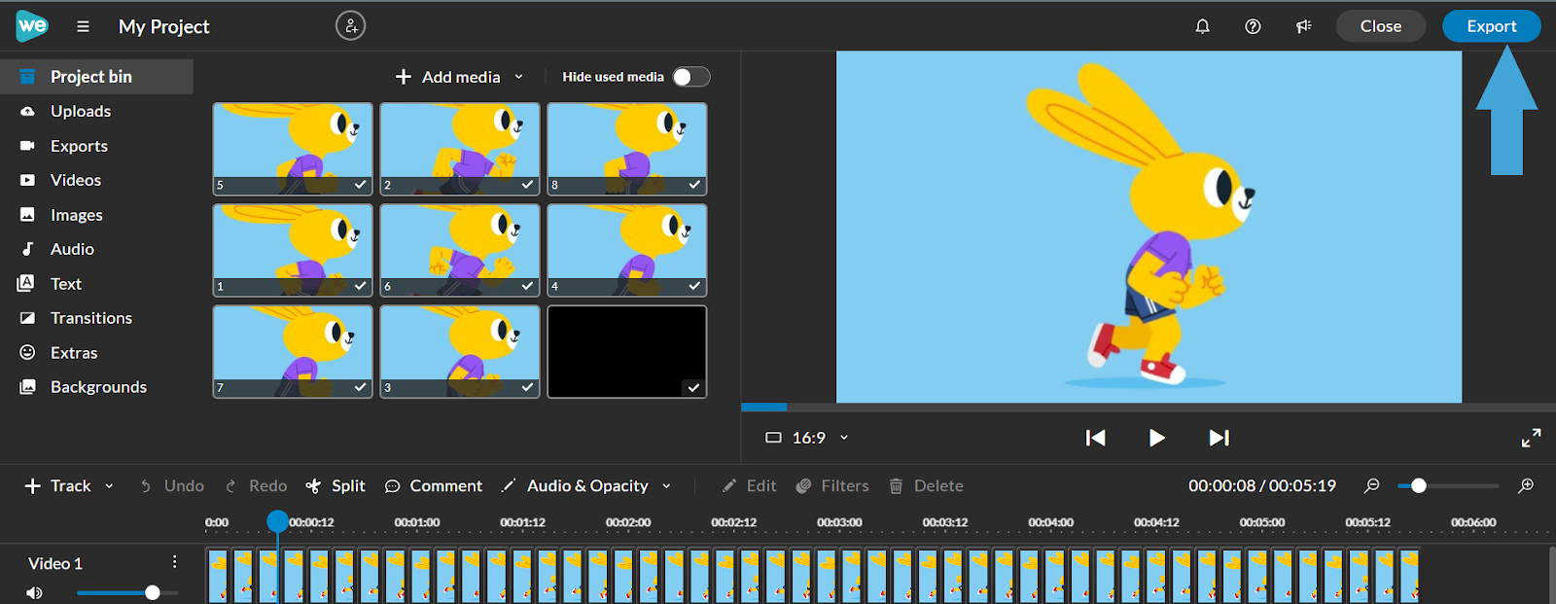Skip to the start of video
1556x604 pixels.
pyautogui.click(x=1095, y=438)
